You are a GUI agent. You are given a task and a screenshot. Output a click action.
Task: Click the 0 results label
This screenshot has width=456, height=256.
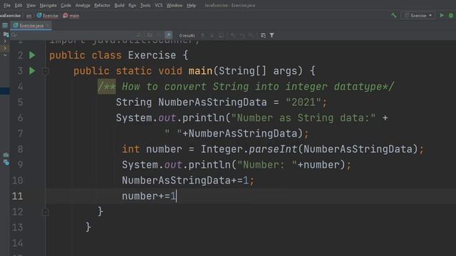click(187, 36)
